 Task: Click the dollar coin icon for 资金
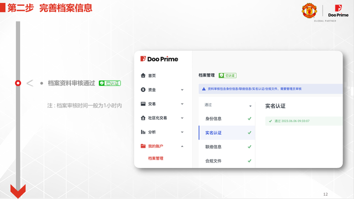[143, 89]
